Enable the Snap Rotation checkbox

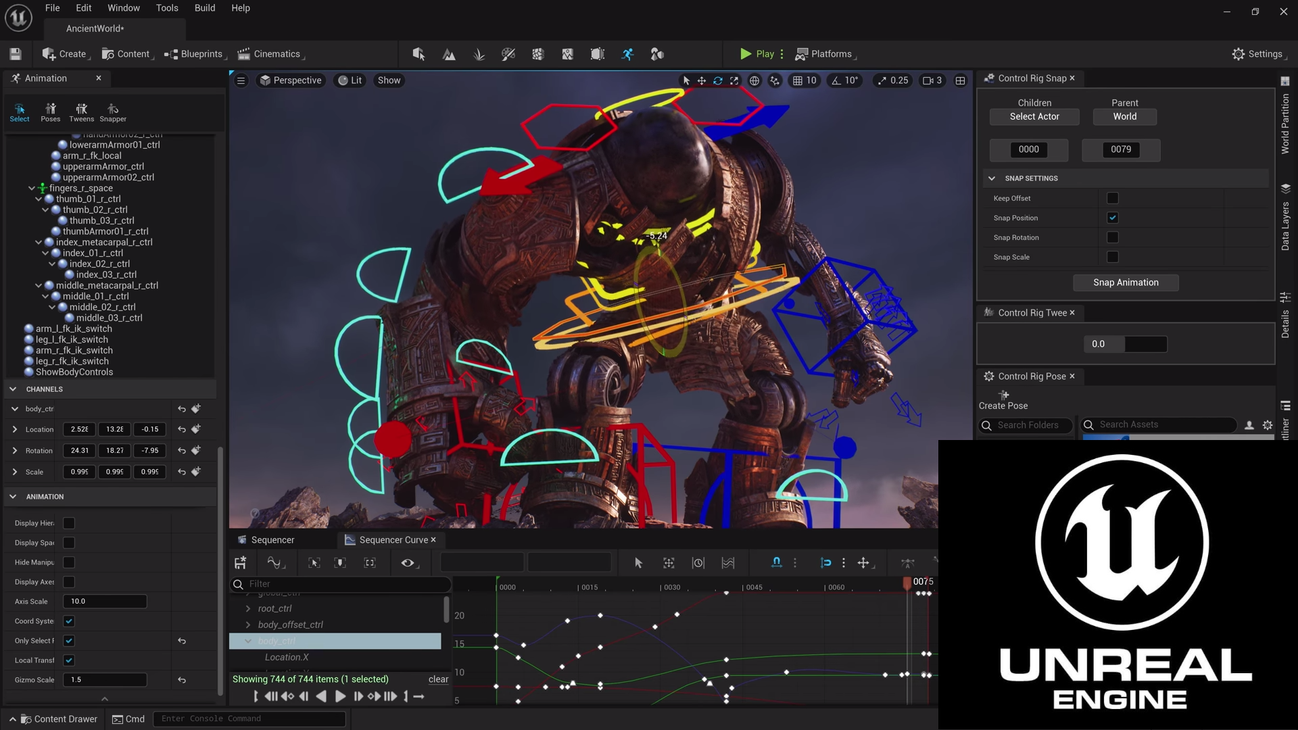click(1112, 237)
